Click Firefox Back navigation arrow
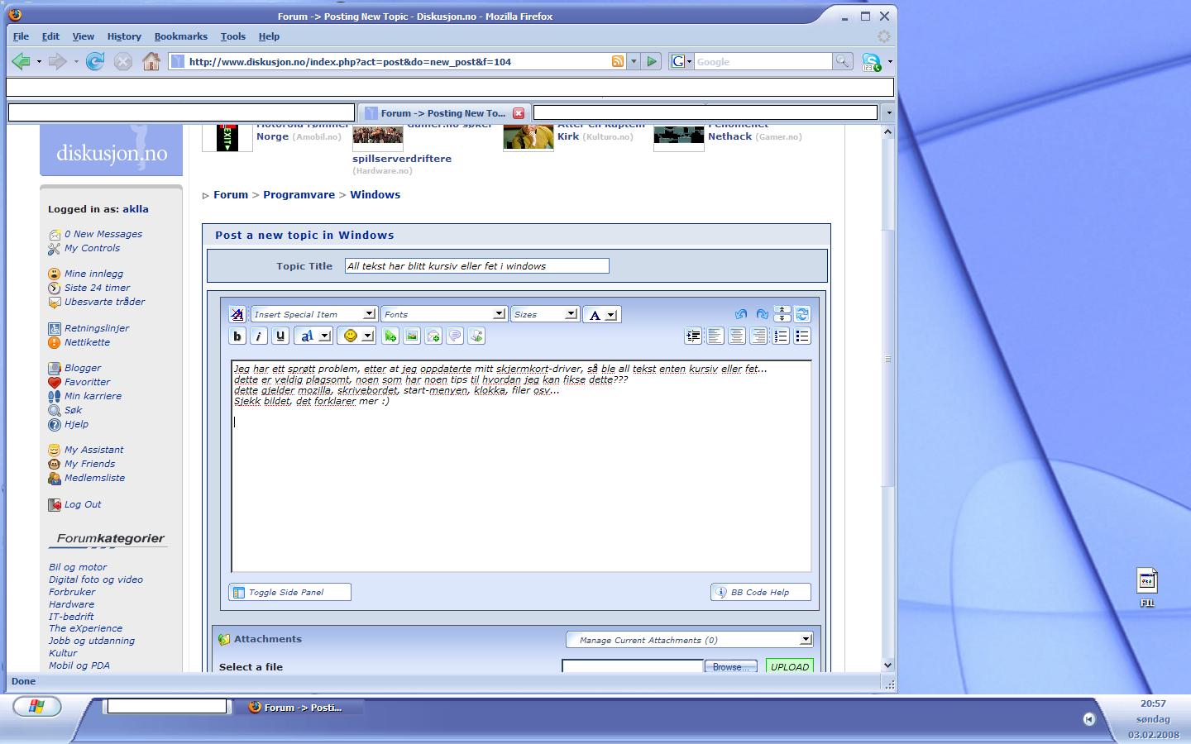1191x744 pixels. pos(22,61)
